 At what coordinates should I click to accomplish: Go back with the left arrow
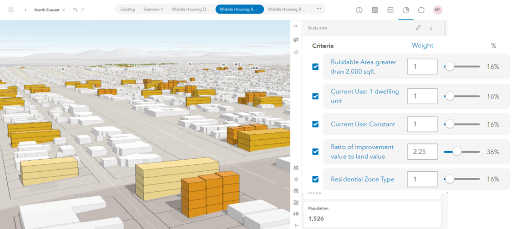(25, 10)
